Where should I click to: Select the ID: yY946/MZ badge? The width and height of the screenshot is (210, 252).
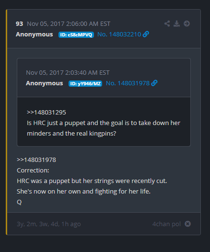(85, 83)
